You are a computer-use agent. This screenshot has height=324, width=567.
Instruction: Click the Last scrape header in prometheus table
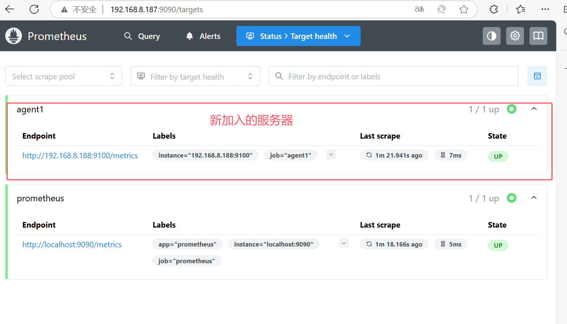click(380, 225)
